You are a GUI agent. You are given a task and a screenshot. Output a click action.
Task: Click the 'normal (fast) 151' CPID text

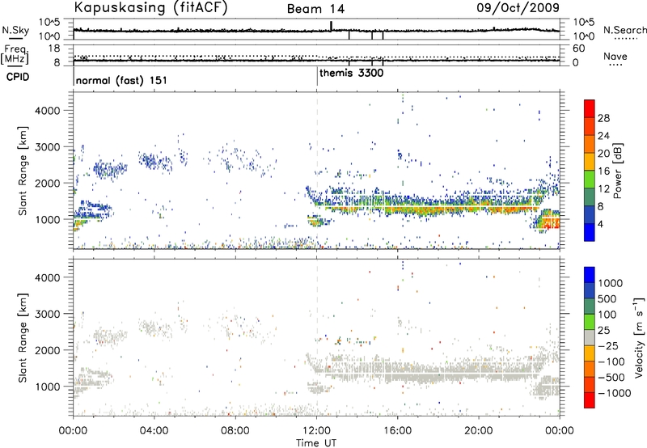pos(121,80)
